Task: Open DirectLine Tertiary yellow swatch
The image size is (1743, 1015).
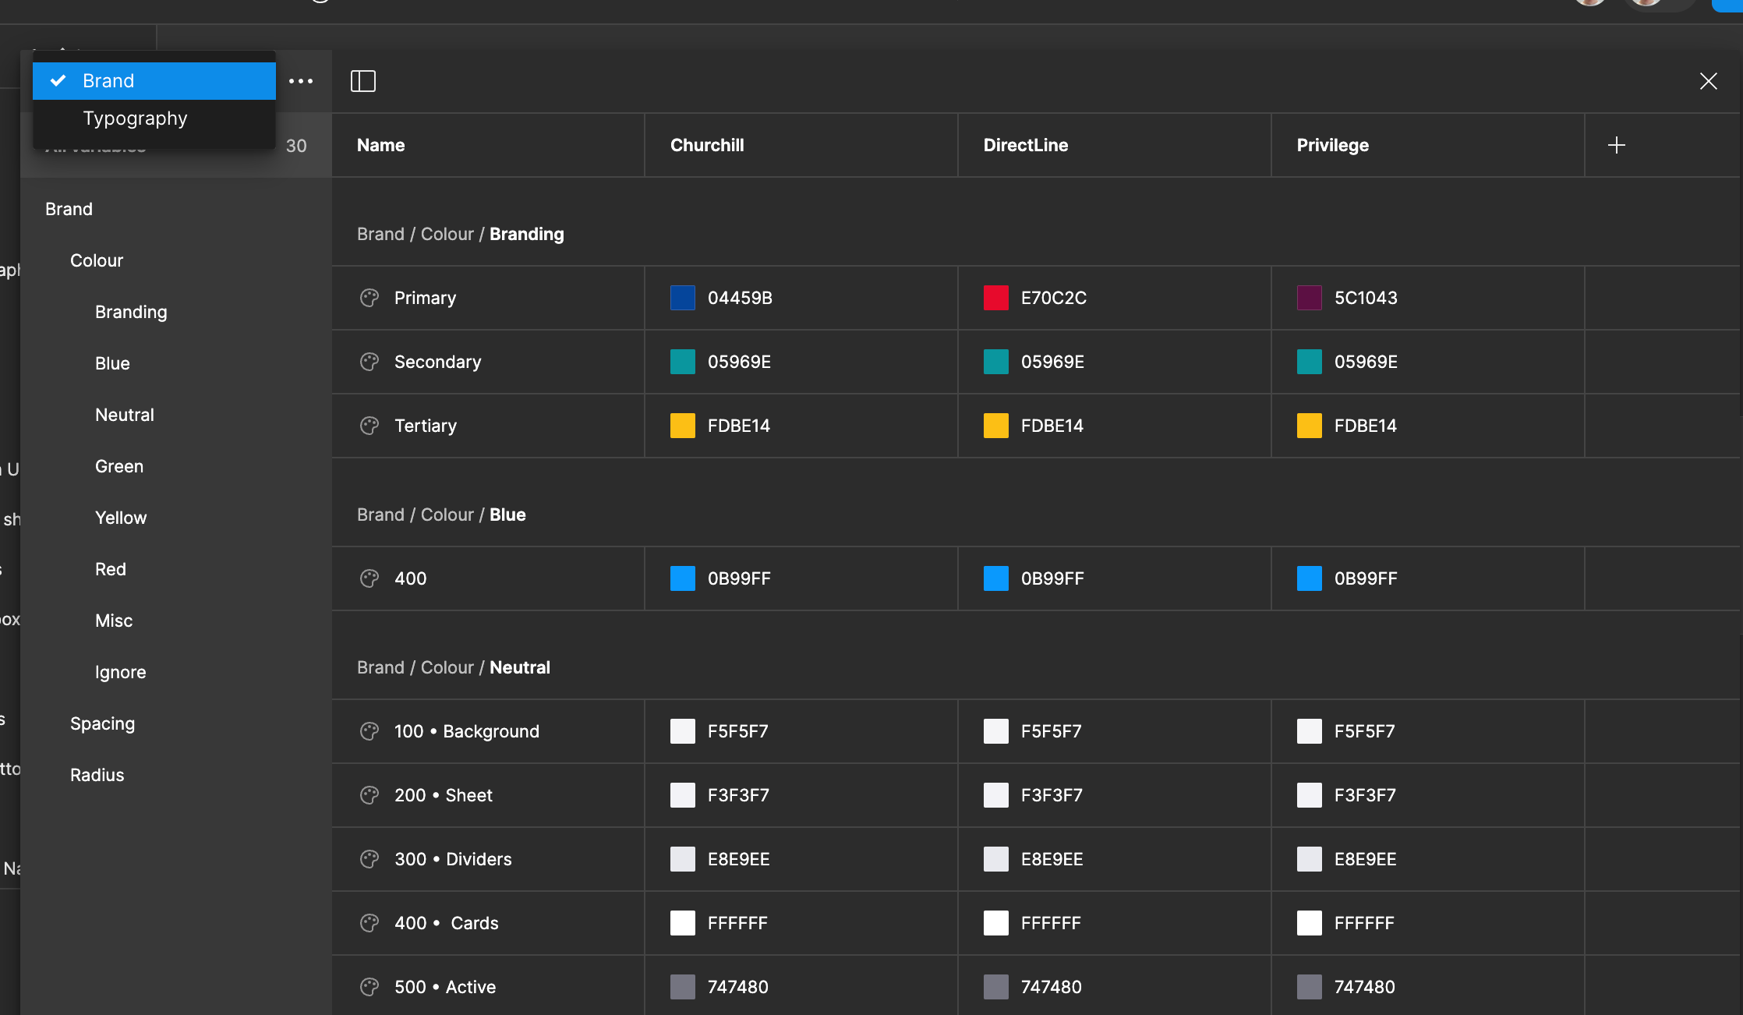Action: tap(996, 426)
